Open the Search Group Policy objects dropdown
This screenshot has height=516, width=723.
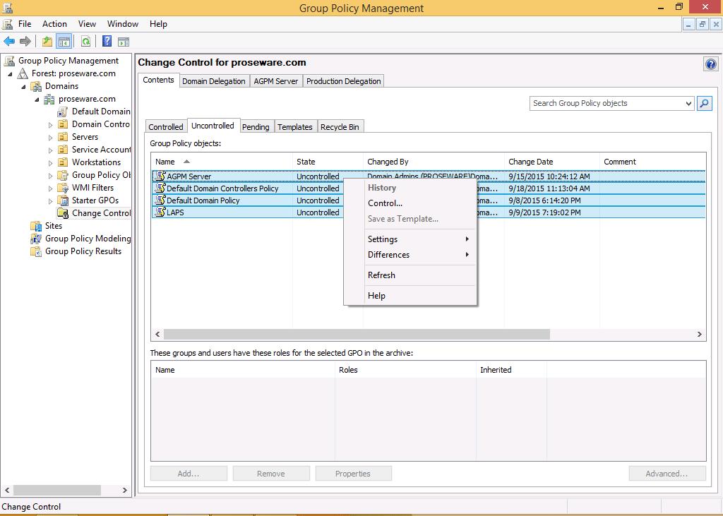coord(689,104)
